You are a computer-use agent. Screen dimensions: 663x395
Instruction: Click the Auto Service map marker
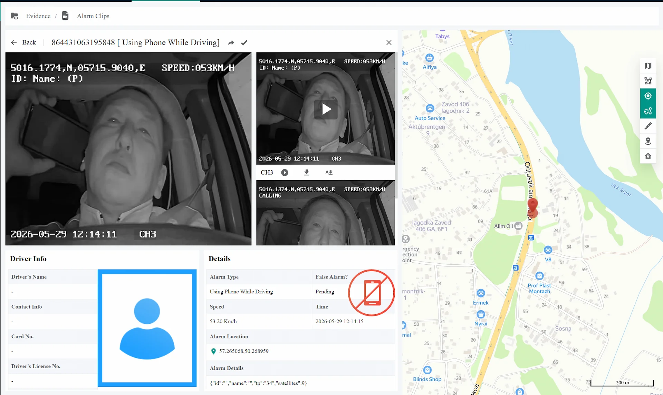pos(430,108)
